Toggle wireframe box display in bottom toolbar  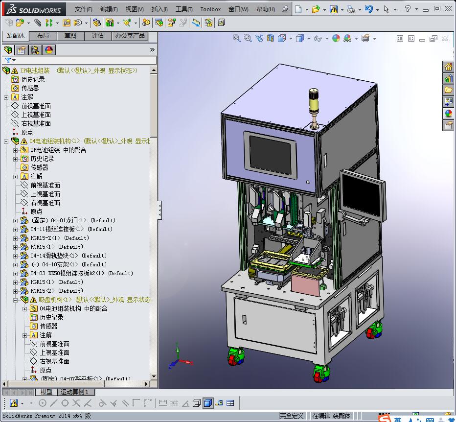click(197, 403)
